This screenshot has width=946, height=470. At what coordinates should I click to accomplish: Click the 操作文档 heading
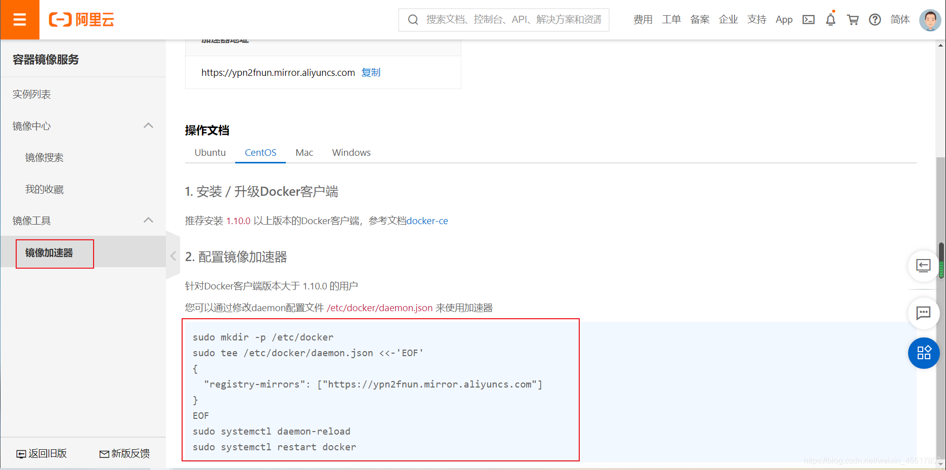pos(207,130)
